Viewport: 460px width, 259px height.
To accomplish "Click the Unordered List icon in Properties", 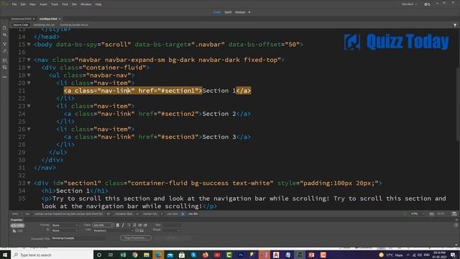I will (129, 225).
